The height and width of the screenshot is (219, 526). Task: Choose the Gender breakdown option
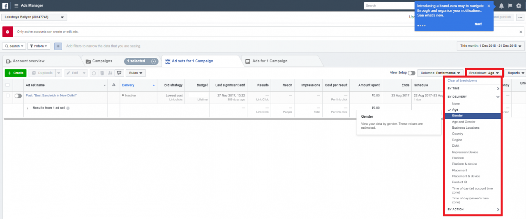473,116
